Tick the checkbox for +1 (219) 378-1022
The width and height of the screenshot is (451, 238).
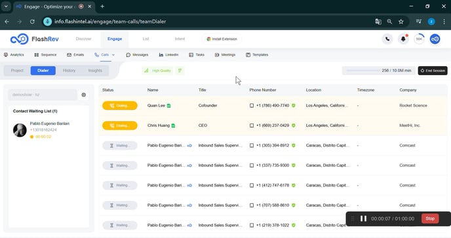252,225
